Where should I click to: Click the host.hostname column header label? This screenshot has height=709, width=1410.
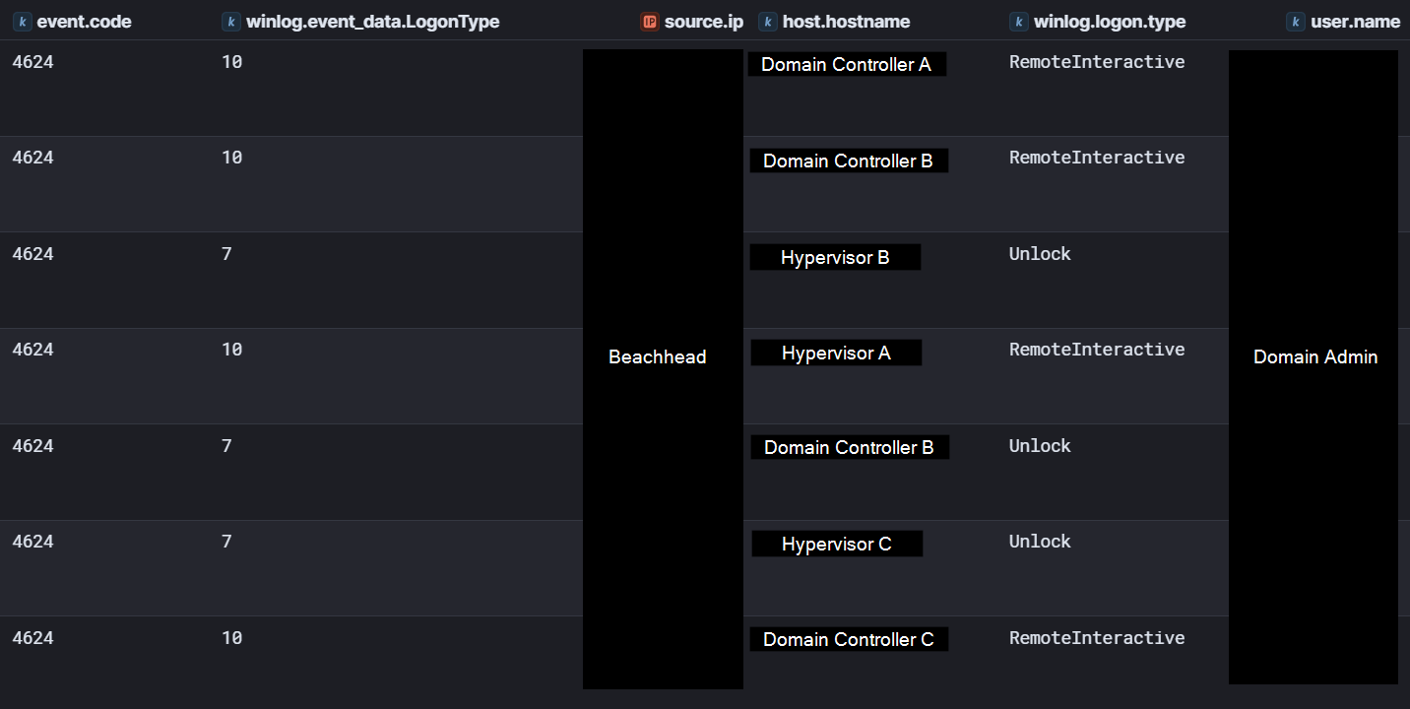coord(846,22)
